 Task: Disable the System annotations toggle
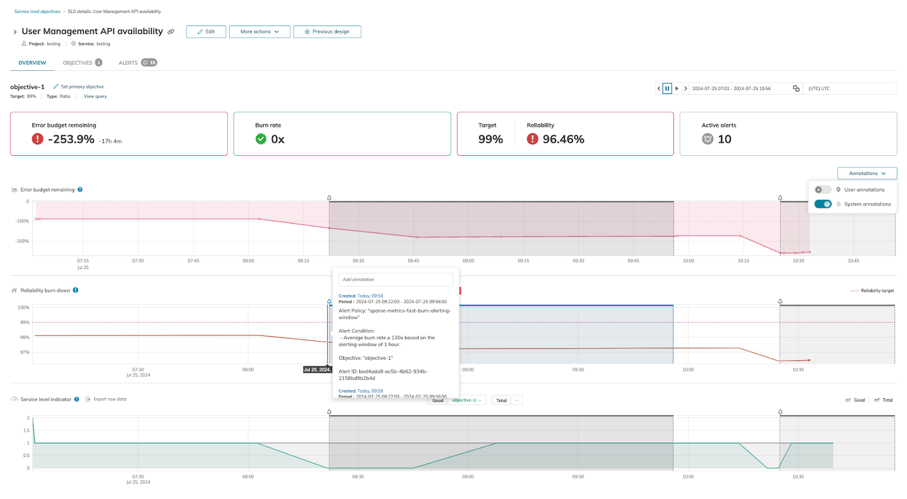coord(823,204)
